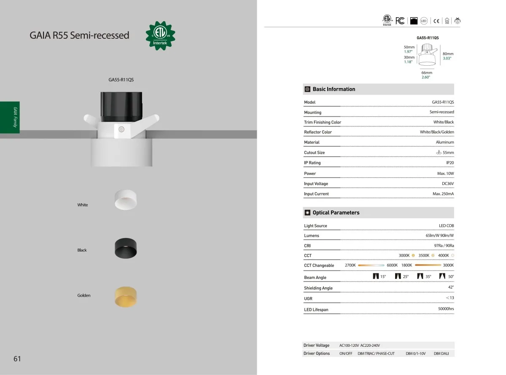Click the '42°' shielding angle value
Image resolution: width=506 pixels, height=375 pixels.
point(451,287)
